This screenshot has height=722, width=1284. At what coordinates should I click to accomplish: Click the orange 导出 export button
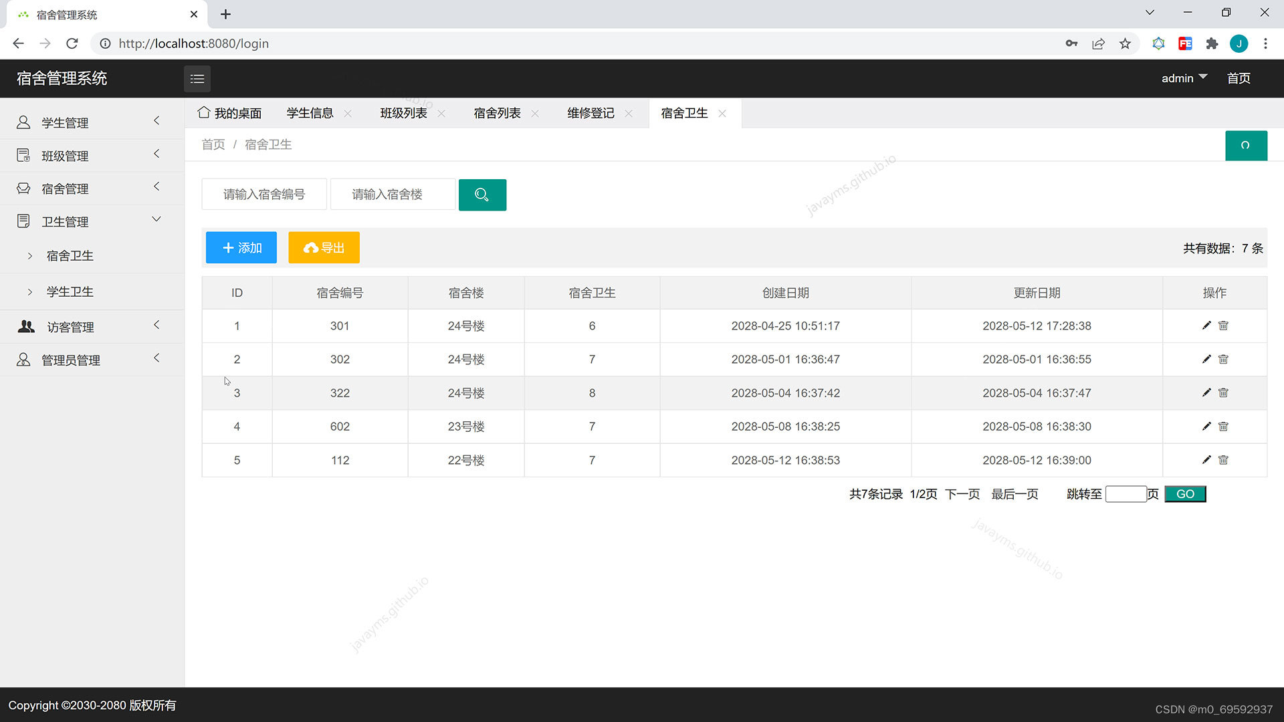324,247
